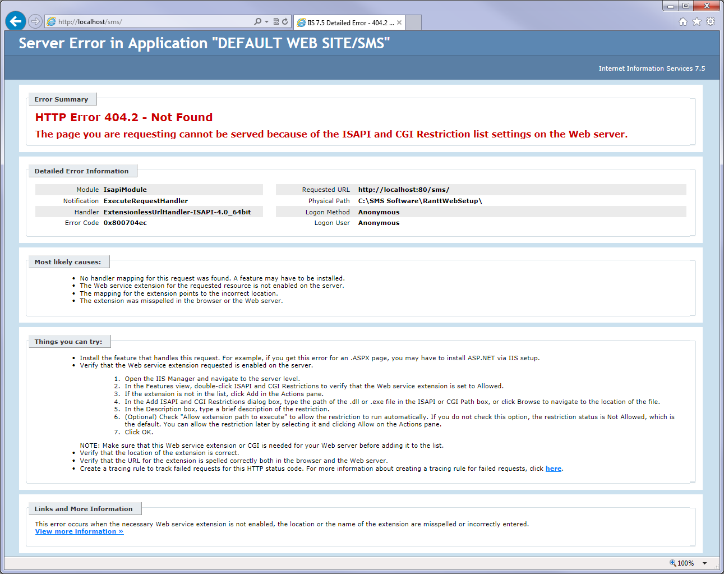Maximize the Internet Explorer window

(686, 6)
